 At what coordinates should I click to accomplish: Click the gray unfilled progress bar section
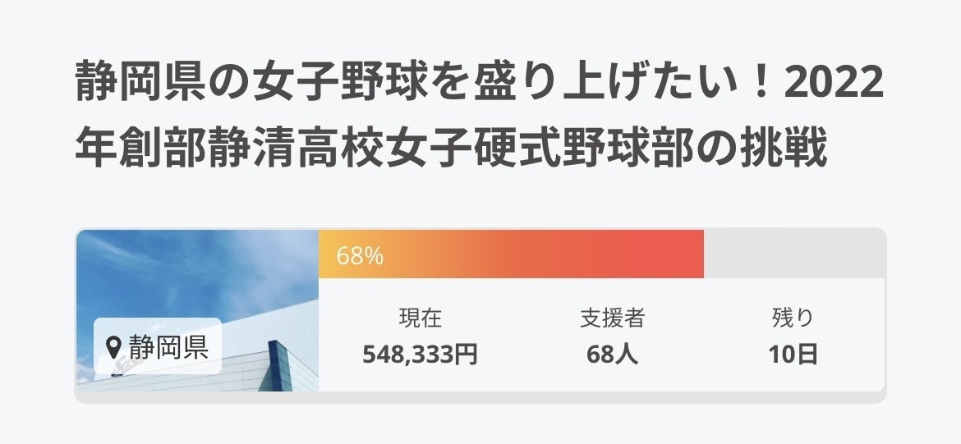[793, 254]
